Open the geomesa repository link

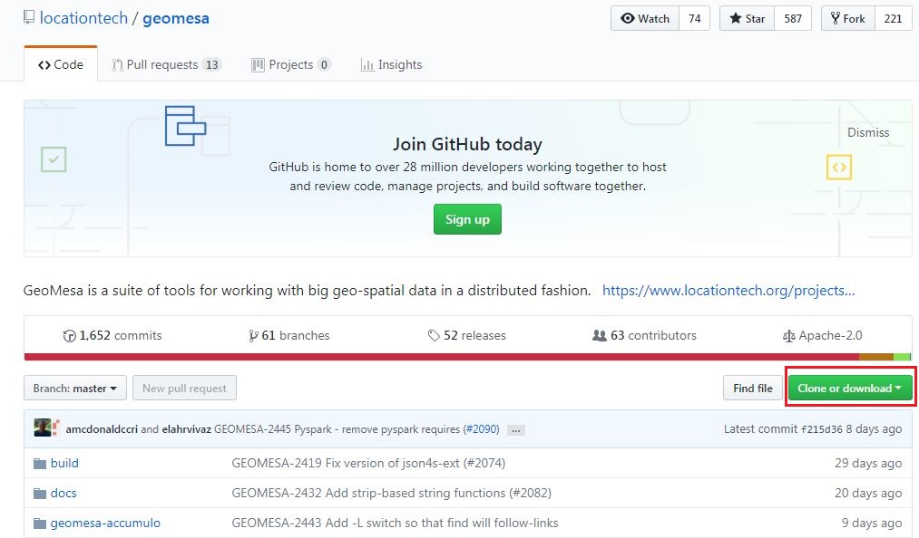(176, 18)
